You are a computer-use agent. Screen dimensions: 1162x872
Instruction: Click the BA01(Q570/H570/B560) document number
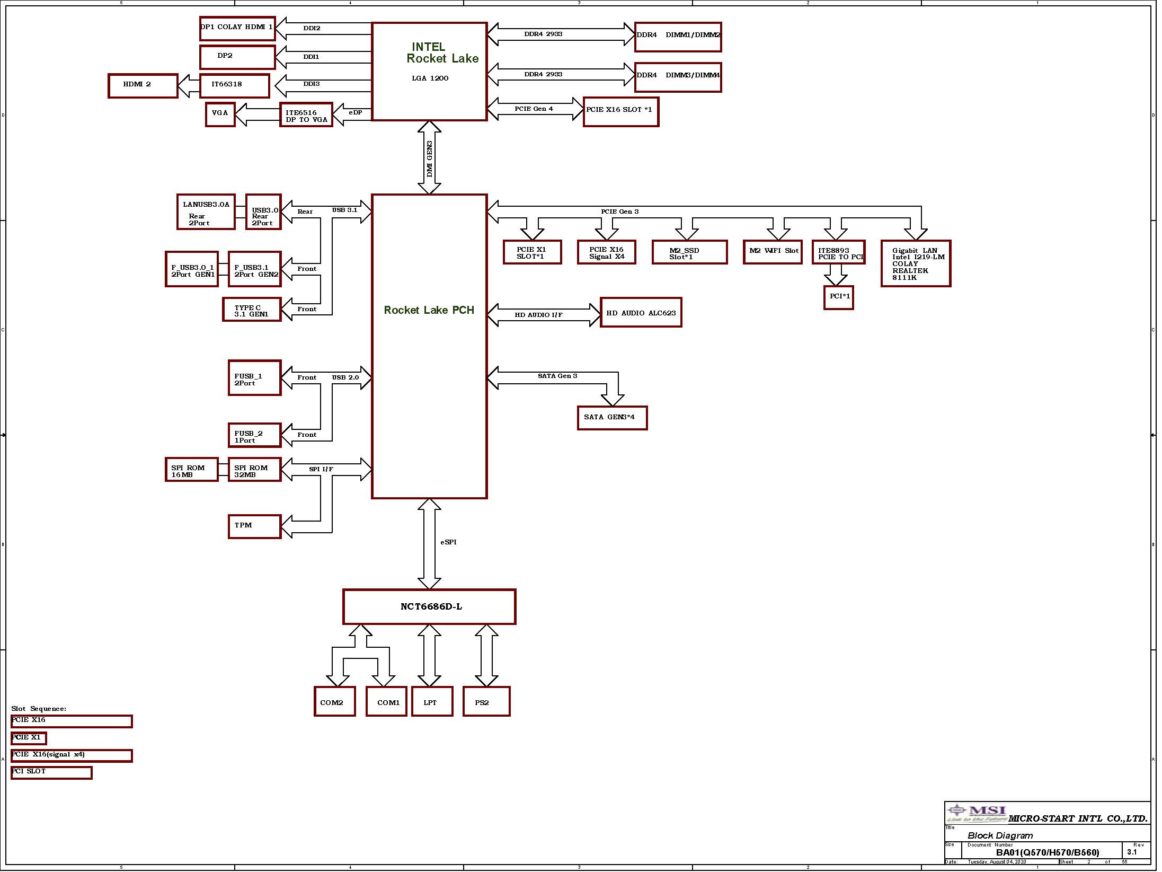tap(1047, 852)
